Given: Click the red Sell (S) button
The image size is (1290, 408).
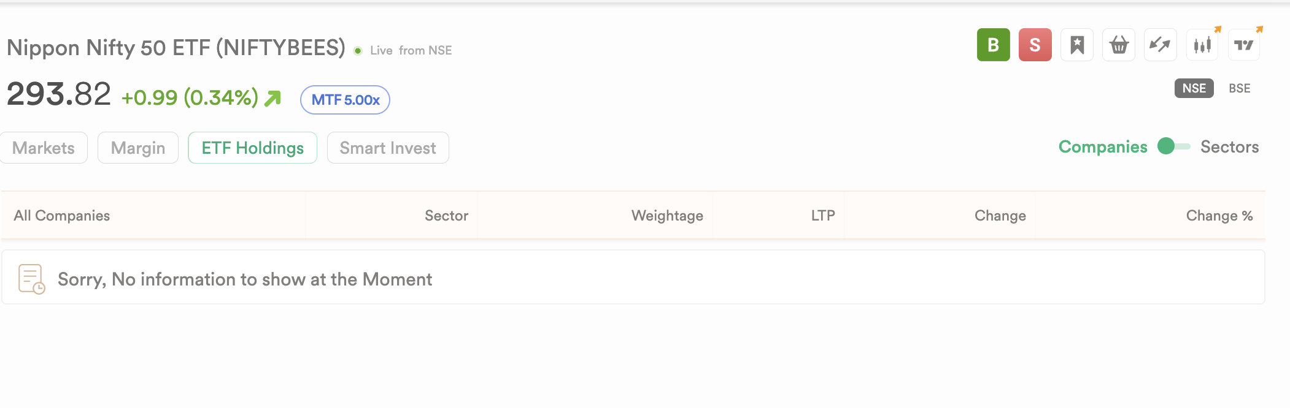Looking at the screenshot, I should pos(1035,45).
